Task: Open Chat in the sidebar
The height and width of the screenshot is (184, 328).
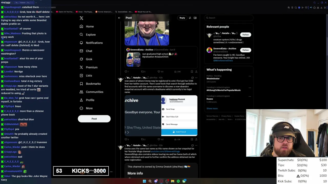Action: 86,51
